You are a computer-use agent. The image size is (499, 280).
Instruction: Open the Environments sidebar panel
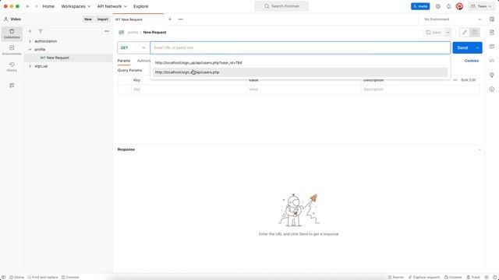point(12,50)
